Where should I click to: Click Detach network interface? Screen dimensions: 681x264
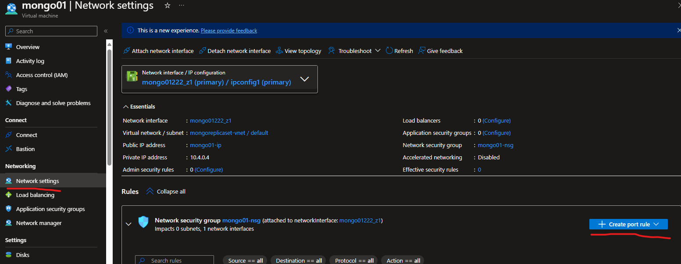(235, 51)
